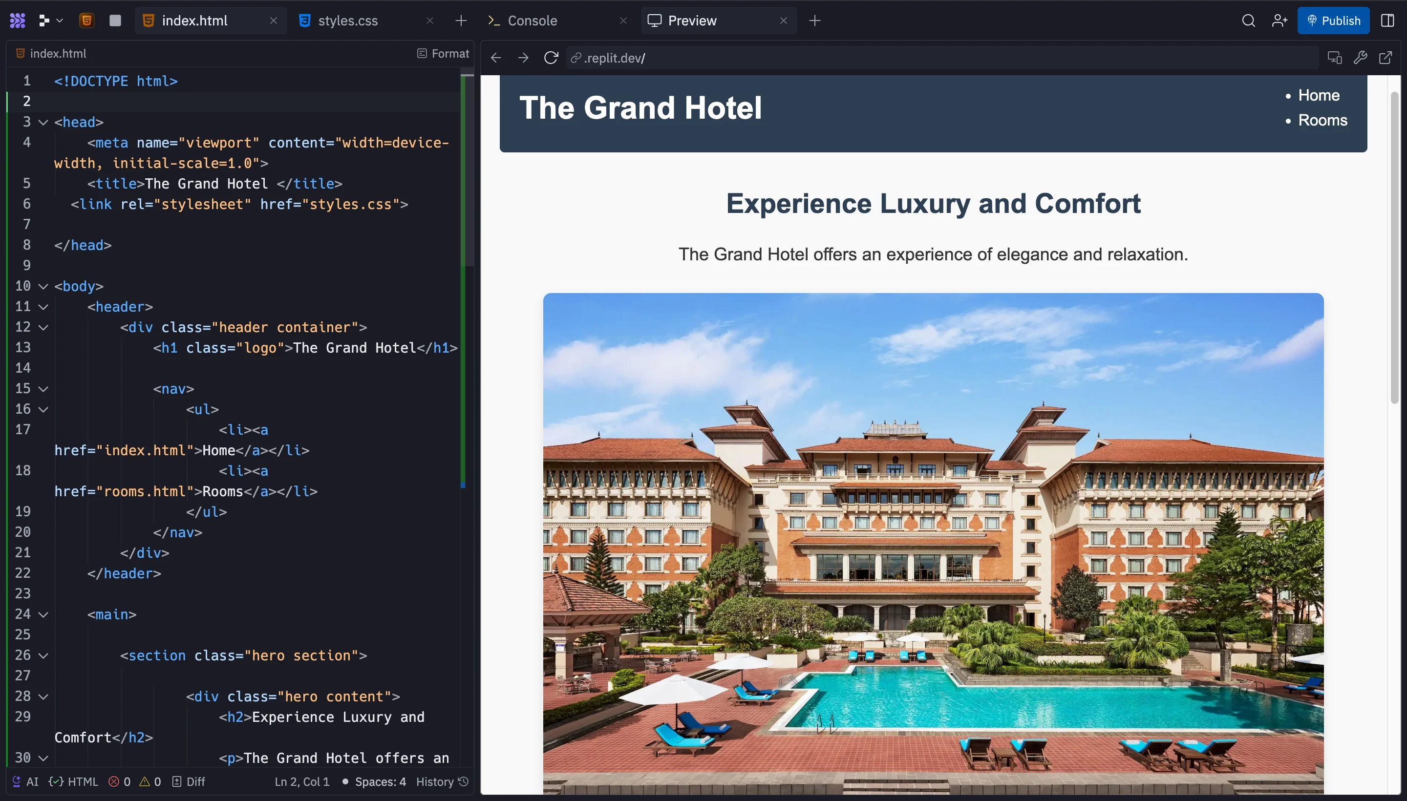Click the stop square button
The height and width of the screenshot is (801, 1407).
tap(115, 21)
